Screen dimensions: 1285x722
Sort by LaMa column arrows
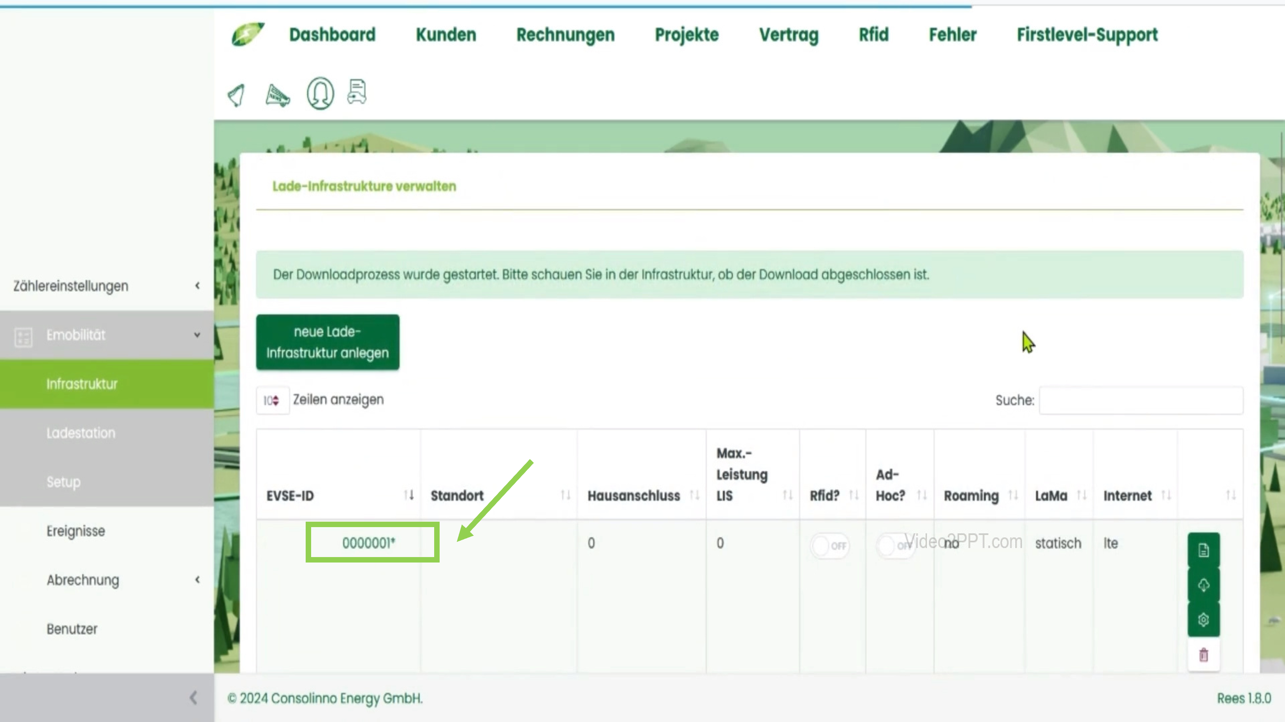pos(1081,495)
